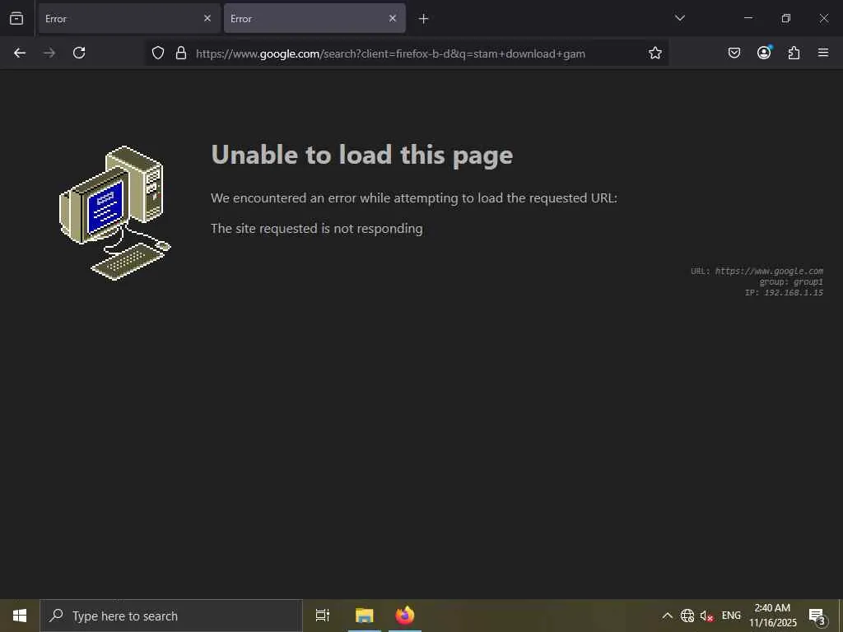
Task: Open the clock showing 2:40 AM
Action: pyautogui.click(x=772, y=616)
